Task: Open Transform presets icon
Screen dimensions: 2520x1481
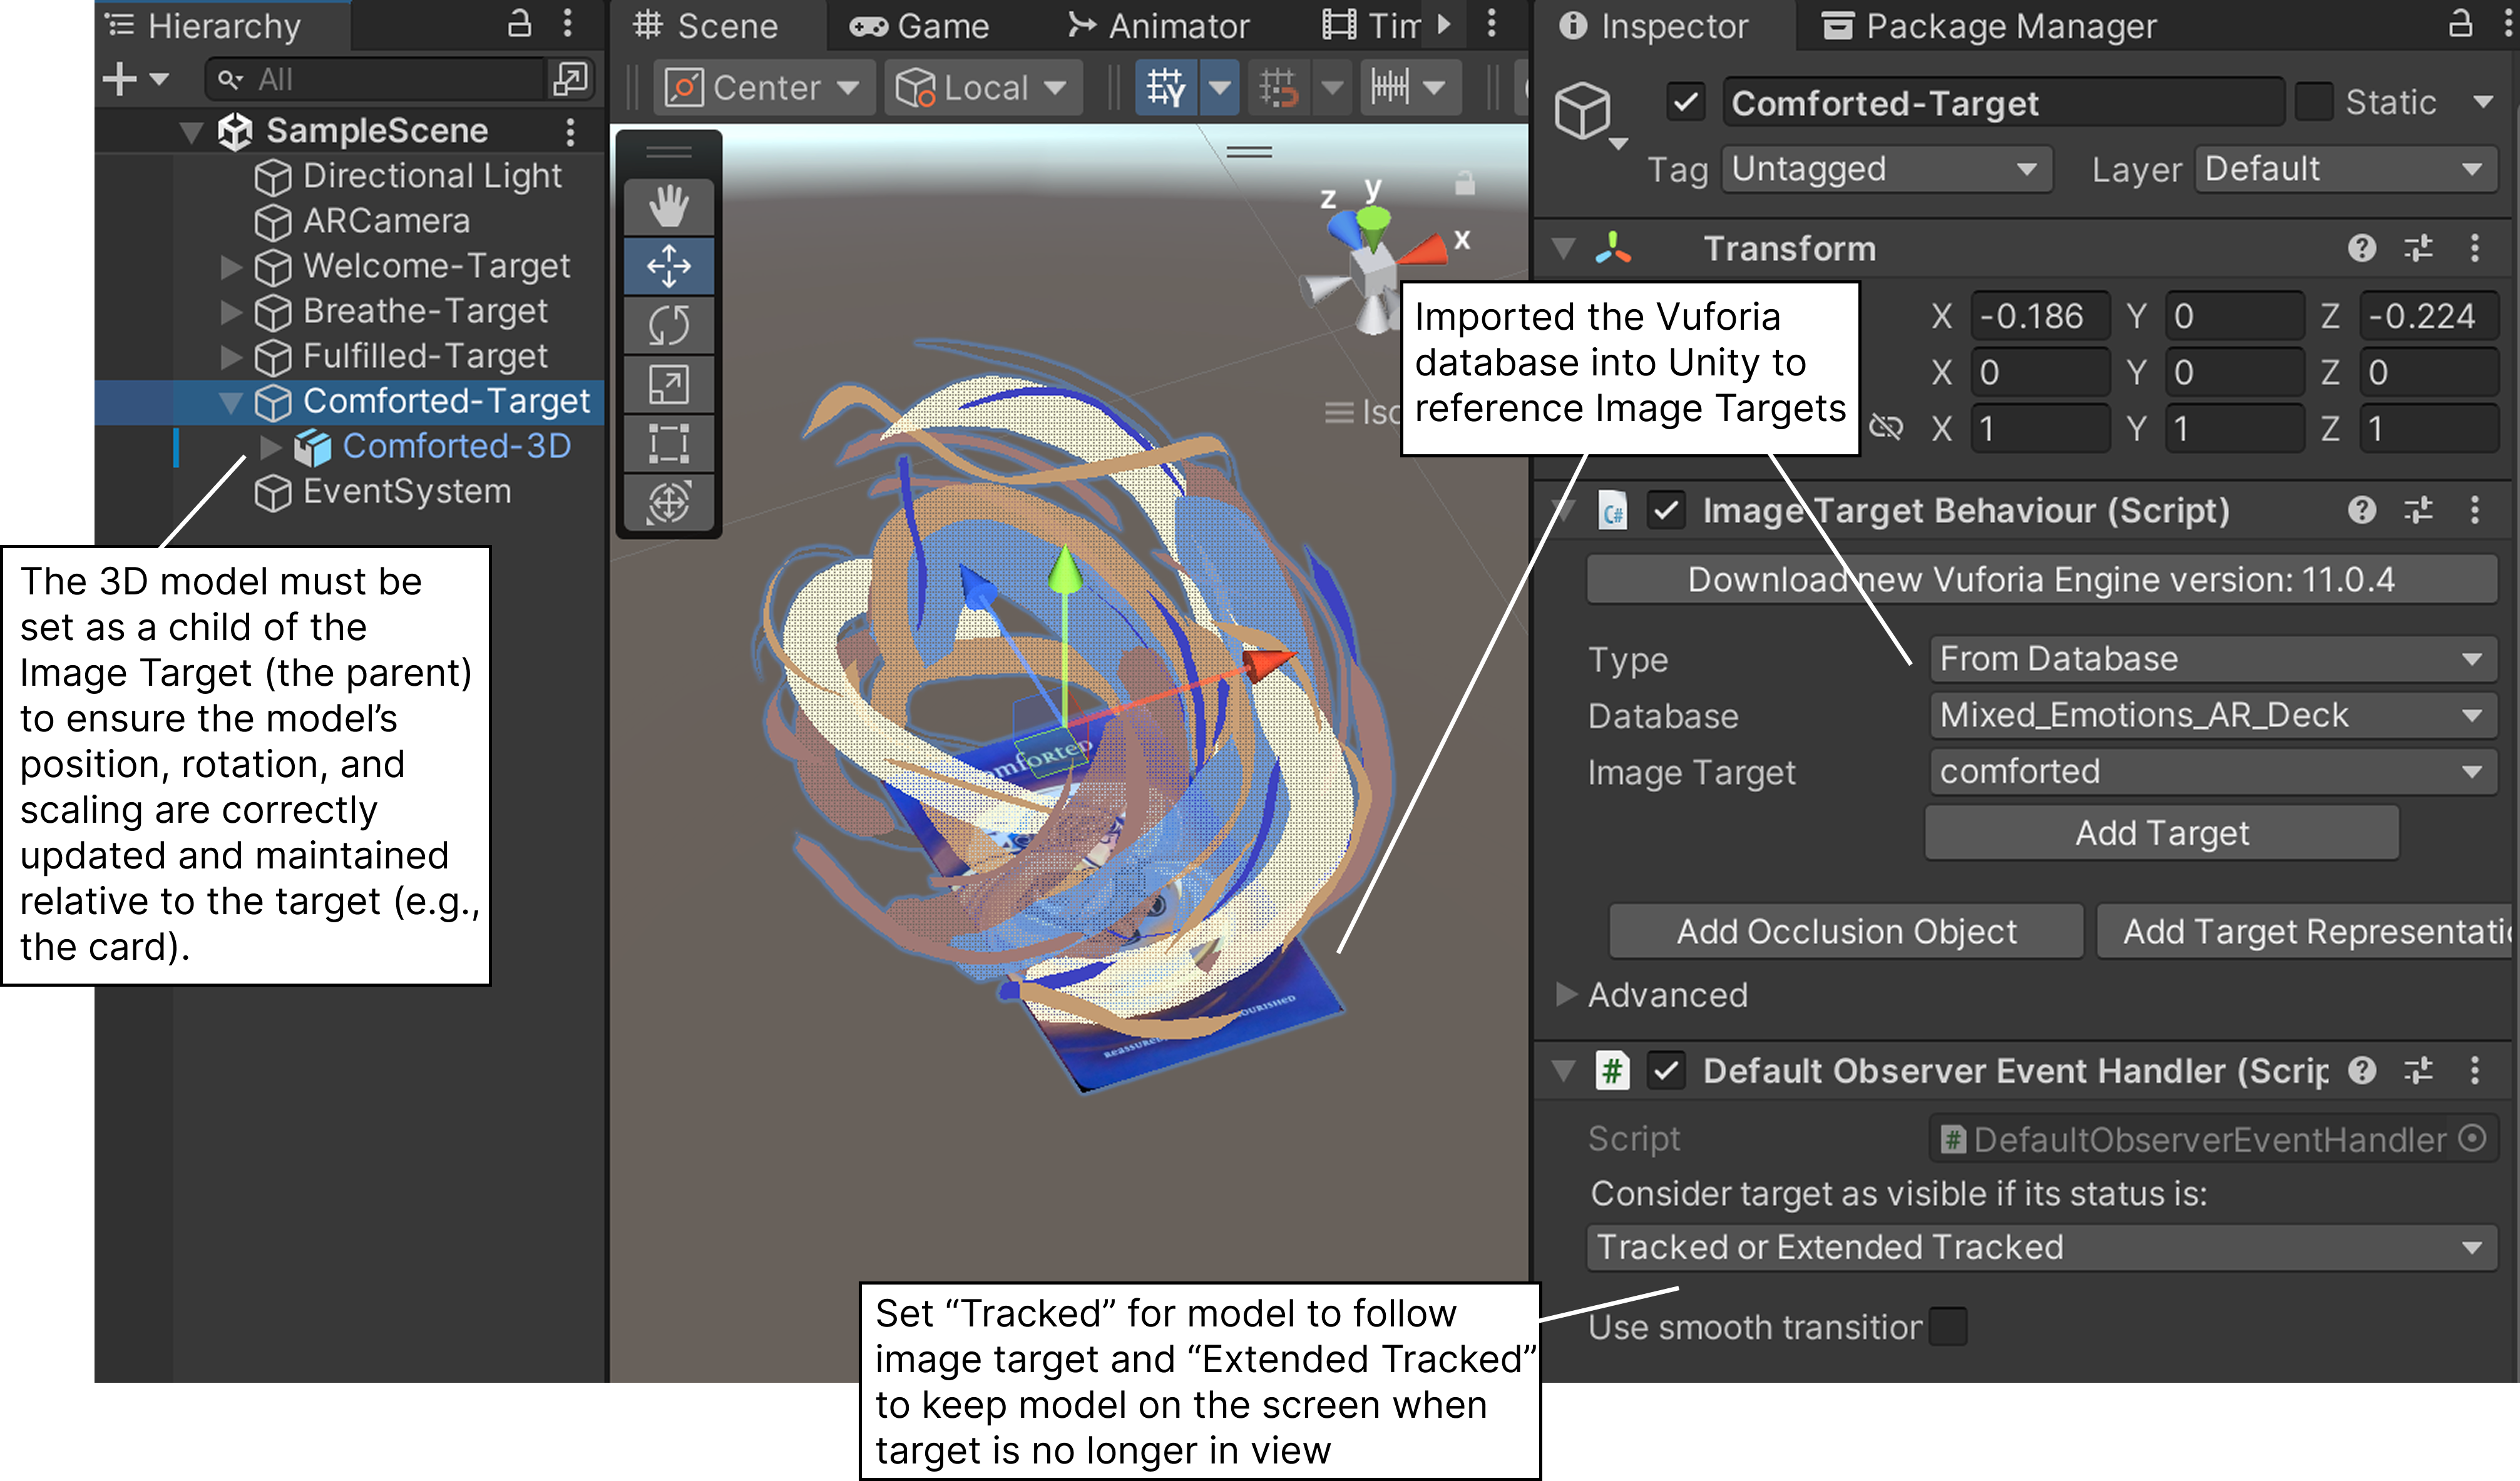Action: pyautogui.click(x=2418, y=248)
